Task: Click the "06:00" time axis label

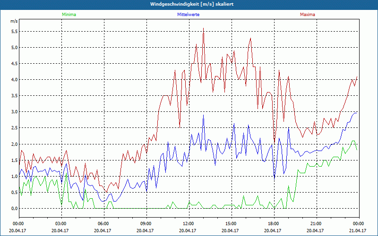Action: (x=104, y=224)
